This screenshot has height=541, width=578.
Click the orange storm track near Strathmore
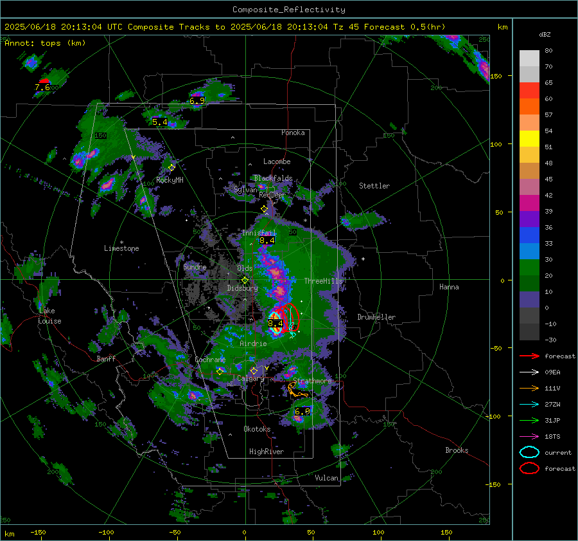point(297,390)
